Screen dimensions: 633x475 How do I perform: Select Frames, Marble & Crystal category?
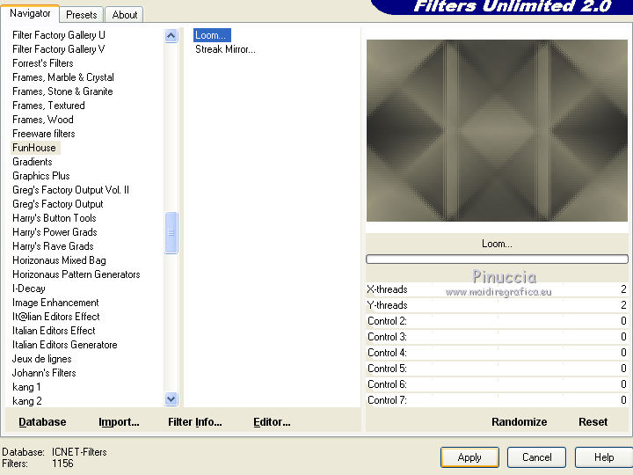pyautogui.click(x=63, y=77)
